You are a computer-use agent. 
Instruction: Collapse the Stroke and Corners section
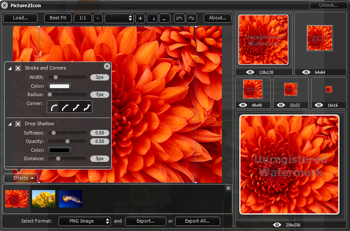click(10, 68)
